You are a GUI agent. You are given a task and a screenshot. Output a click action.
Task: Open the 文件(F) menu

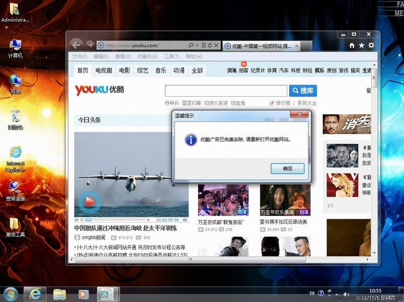point(79,56)
